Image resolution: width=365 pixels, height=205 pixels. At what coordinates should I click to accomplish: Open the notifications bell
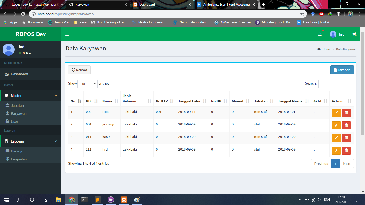tap(320, 34)
